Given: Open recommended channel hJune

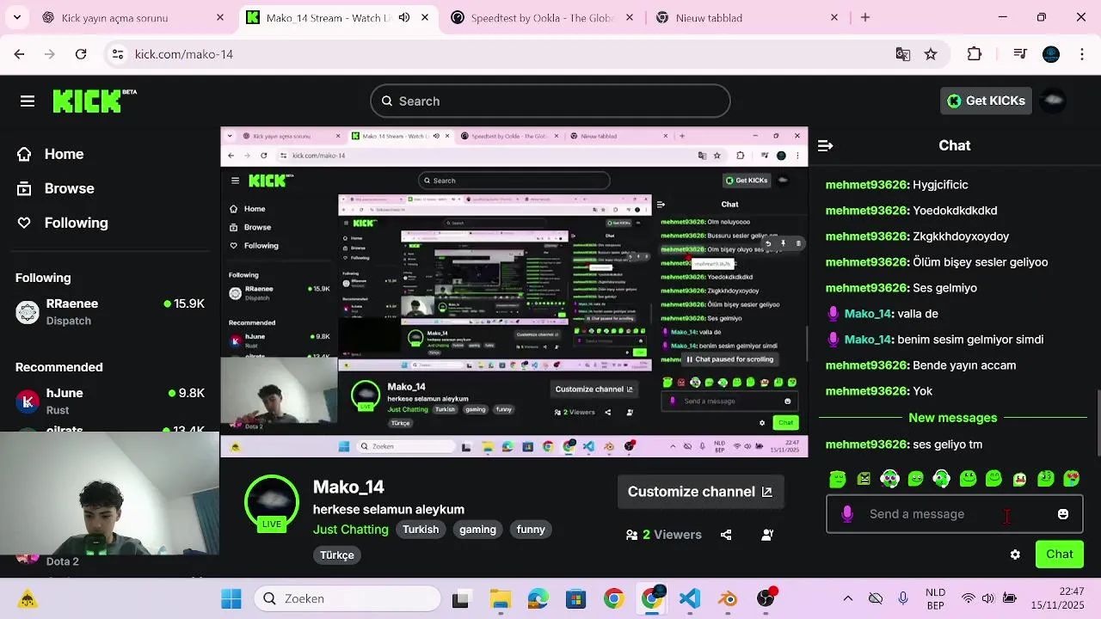Looking at the screenshot, I should tap(110, 401).
